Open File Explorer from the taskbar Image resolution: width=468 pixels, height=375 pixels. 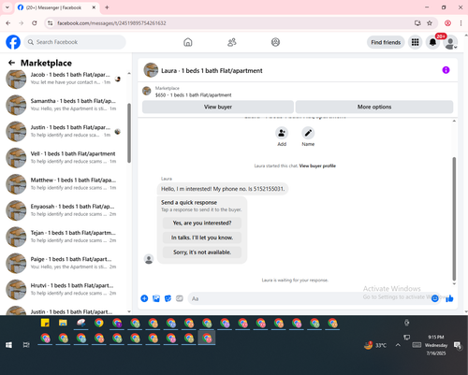63,323
